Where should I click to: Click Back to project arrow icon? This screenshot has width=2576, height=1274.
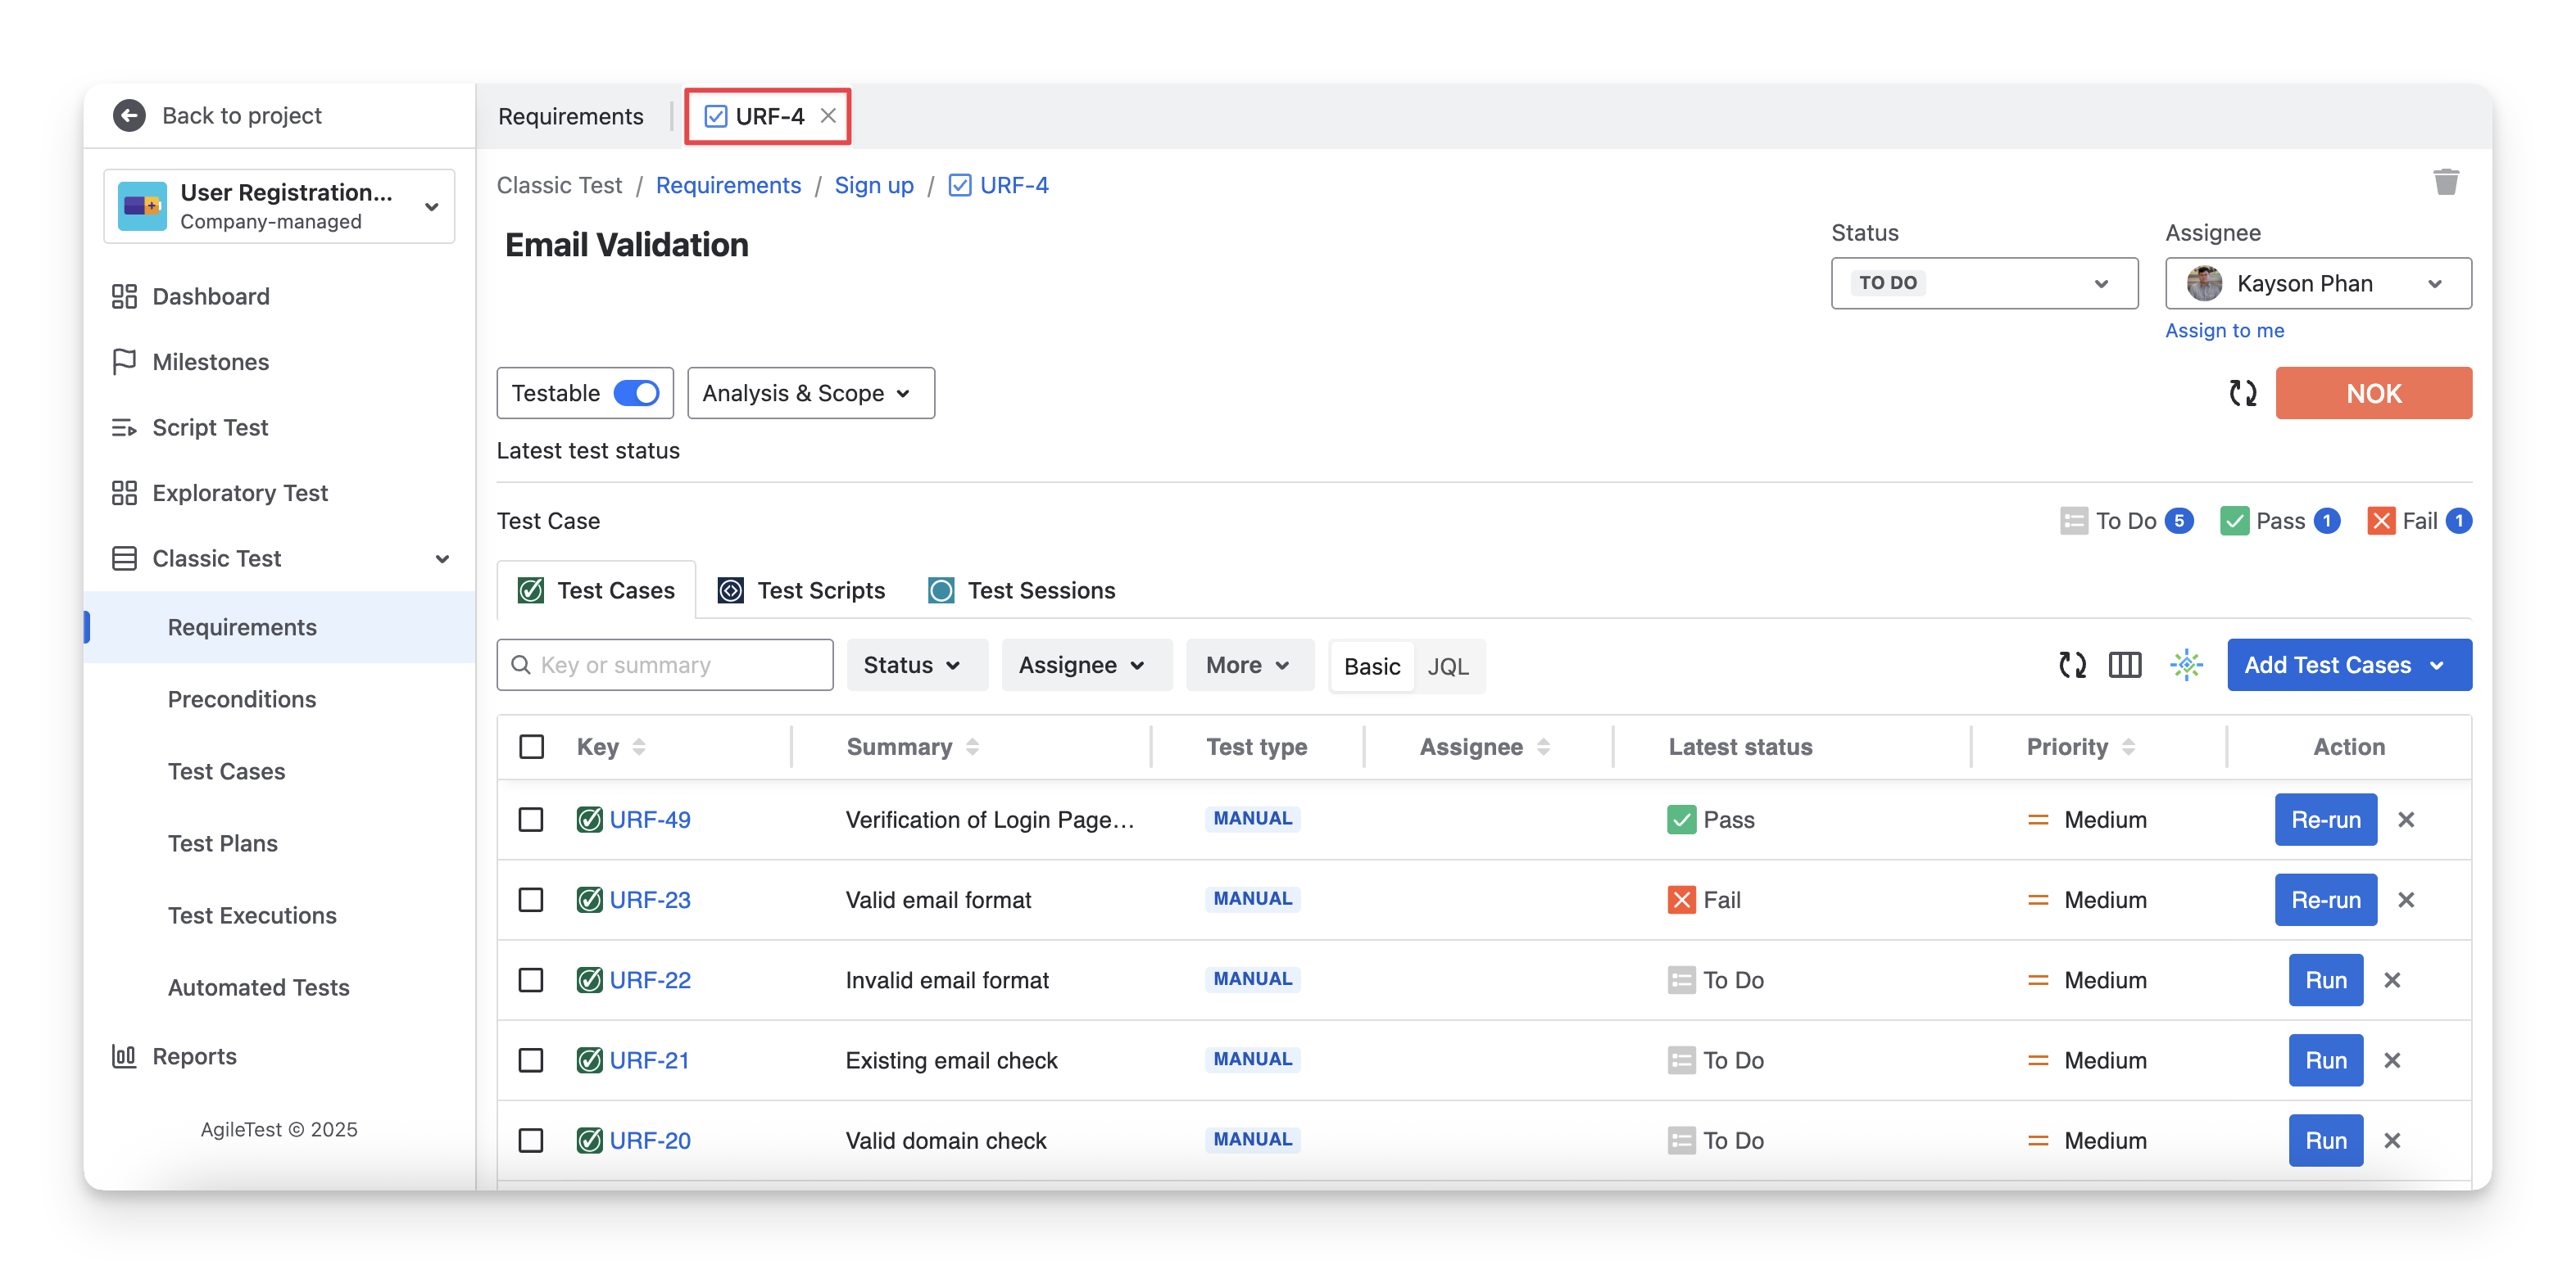(129, 115)
